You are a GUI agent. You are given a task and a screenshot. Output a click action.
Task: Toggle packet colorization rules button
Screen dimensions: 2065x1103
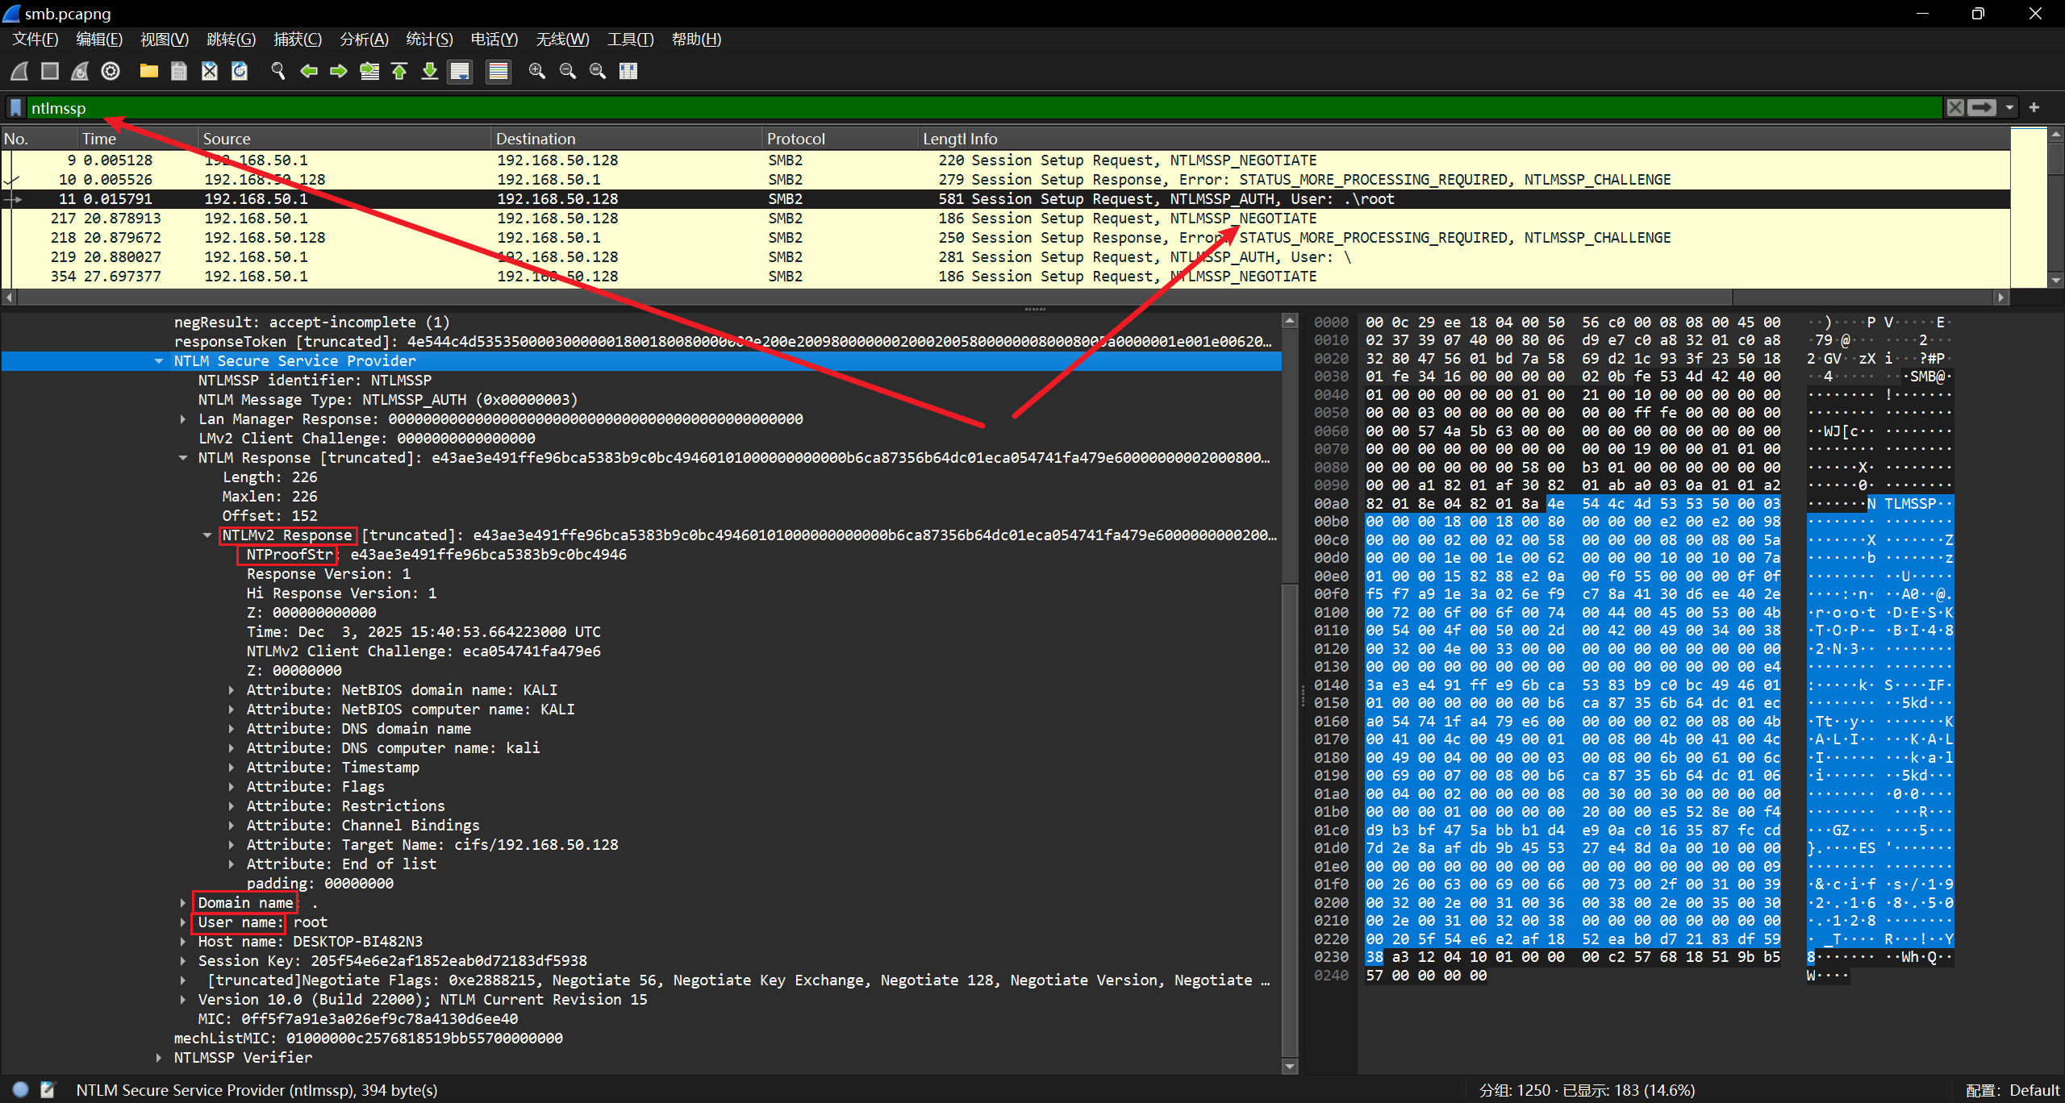pyautogui.click(x=499, y=71)
